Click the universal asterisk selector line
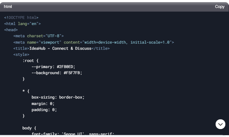The width and height of the screenshot is (229, 137). click(26, 91)
